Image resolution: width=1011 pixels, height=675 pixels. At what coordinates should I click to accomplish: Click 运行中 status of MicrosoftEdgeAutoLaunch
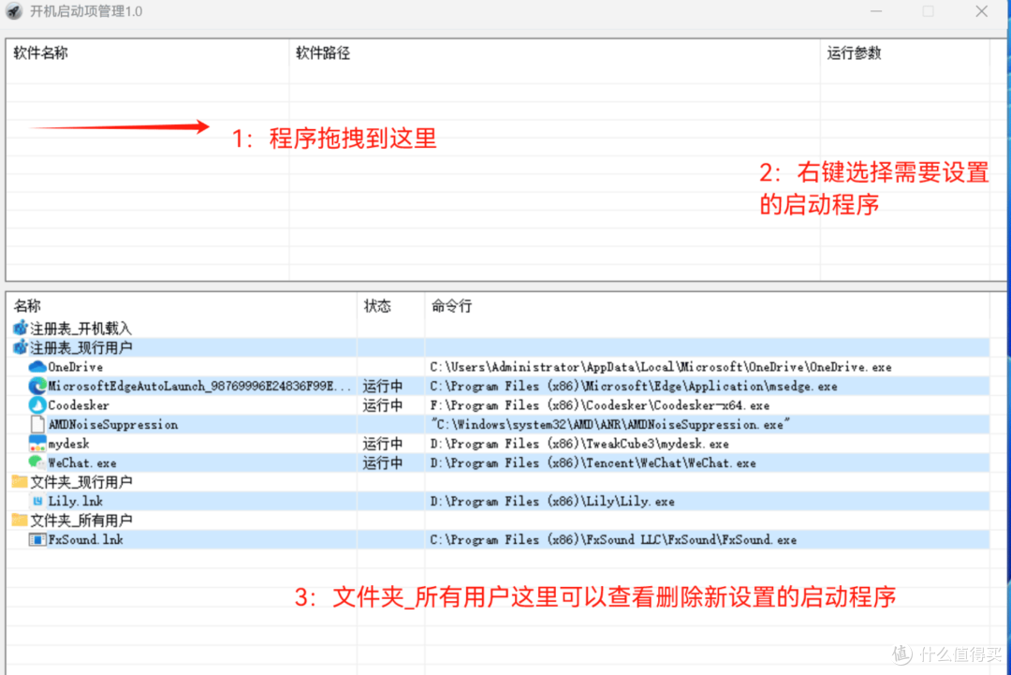pyautogui.click(x=382, y=386)
